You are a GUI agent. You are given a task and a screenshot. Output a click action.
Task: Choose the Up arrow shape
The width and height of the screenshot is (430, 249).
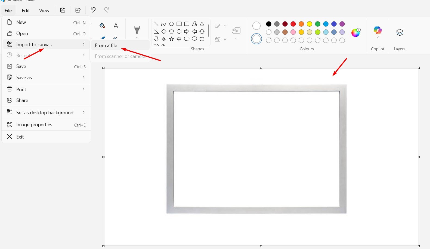click(202, 31)
